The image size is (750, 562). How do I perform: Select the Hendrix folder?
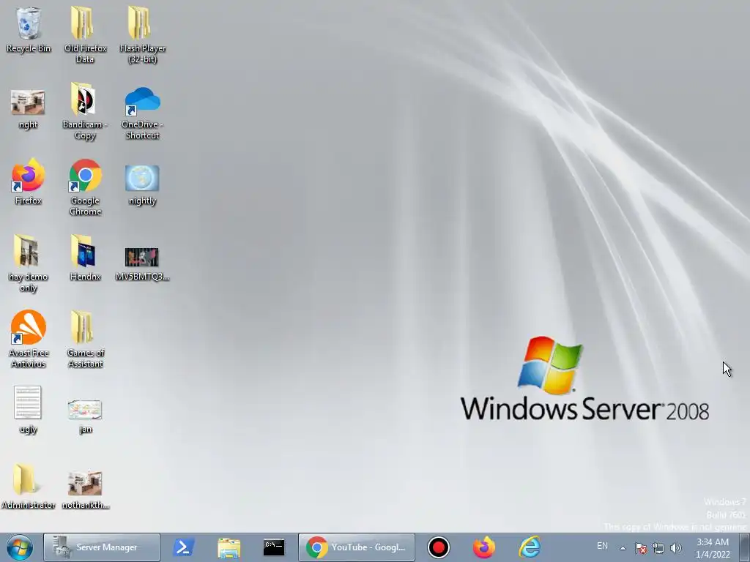tap(85, 258)
